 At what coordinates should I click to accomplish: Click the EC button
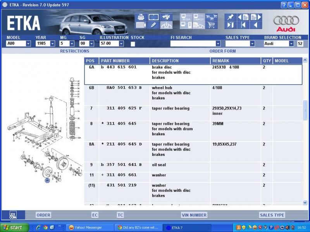(95, 215)
